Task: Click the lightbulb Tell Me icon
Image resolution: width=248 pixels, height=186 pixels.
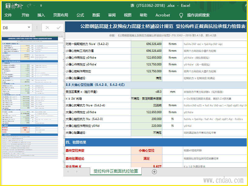Action: coord(181,15)
